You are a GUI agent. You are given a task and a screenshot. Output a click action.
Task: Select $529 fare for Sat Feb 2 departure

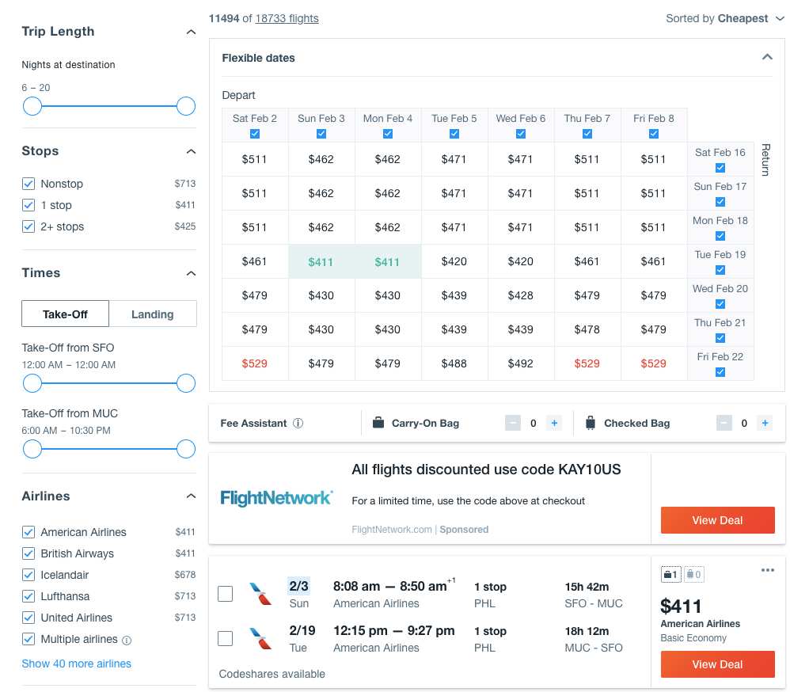pos(255,363)
